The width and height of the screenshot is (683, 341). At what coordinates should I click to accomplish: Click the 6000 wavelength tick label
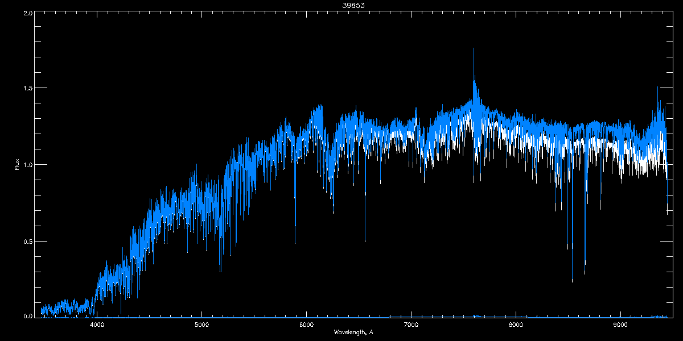[x=306, y=325]
